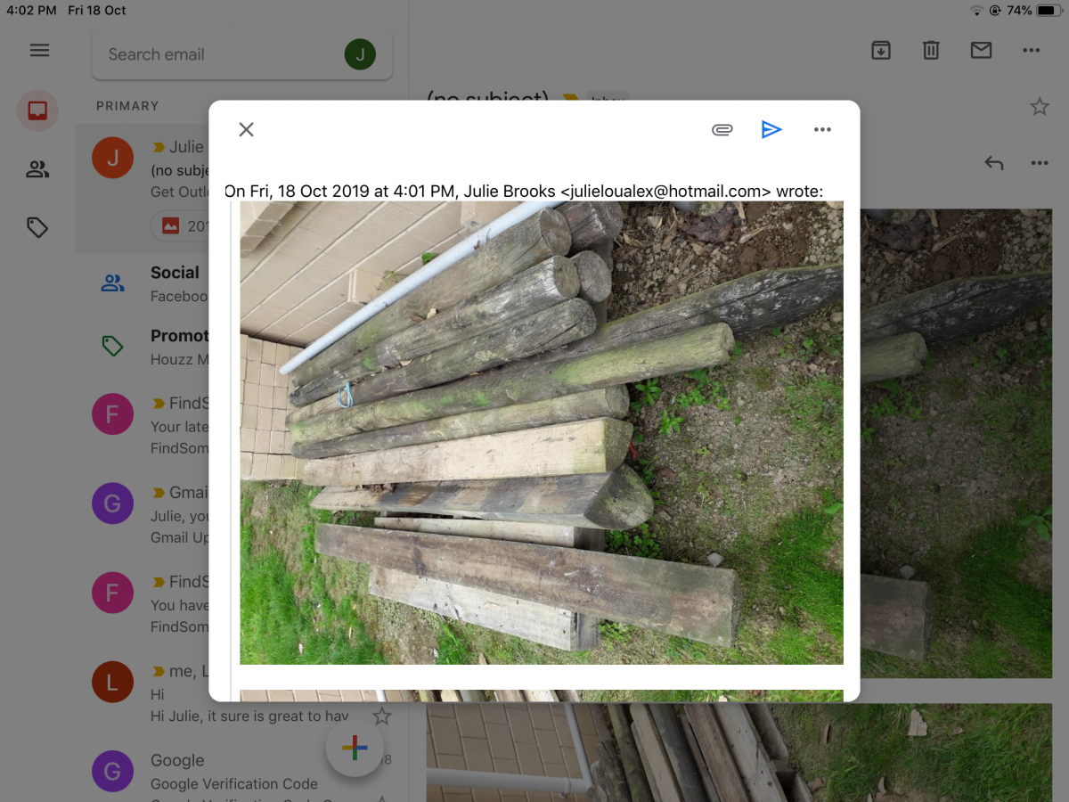The image size is (1069, 802).
Task: Attach a file using the paperclip icon
Action: coord(722,130)
